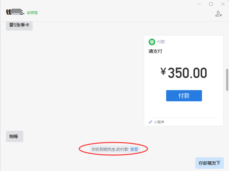Click the mini program link icon
Image resolution: width=229 pixels, height=171 pixels.
point(150,122)
